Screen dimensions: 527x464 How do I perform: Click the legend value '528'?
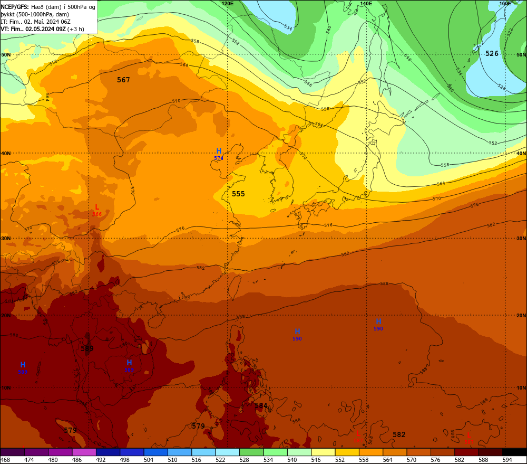click(x=245, y=460)
